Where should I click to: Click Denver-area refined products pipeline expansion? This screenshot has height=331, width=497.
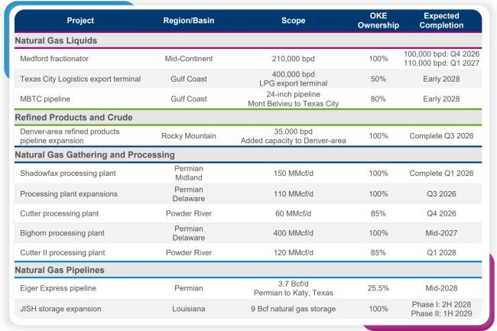click(x=70, y=136)
